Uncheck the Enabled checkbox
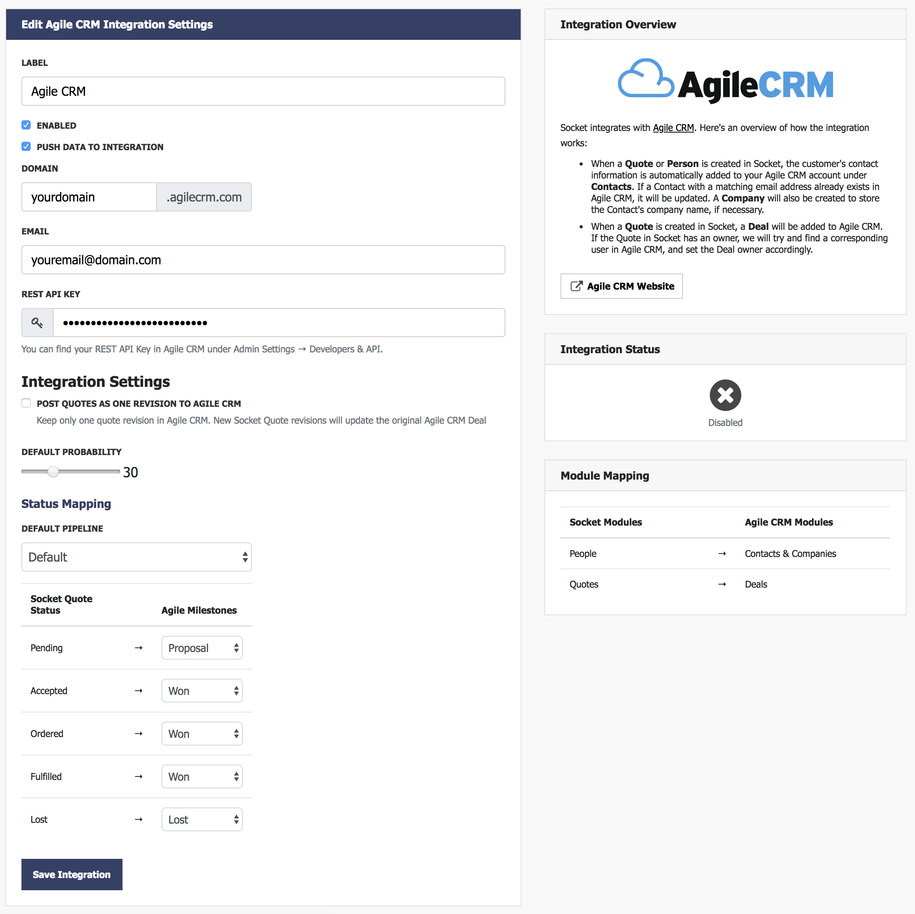The width and height of the screenshot is (915, 914). tap(26, 125)
